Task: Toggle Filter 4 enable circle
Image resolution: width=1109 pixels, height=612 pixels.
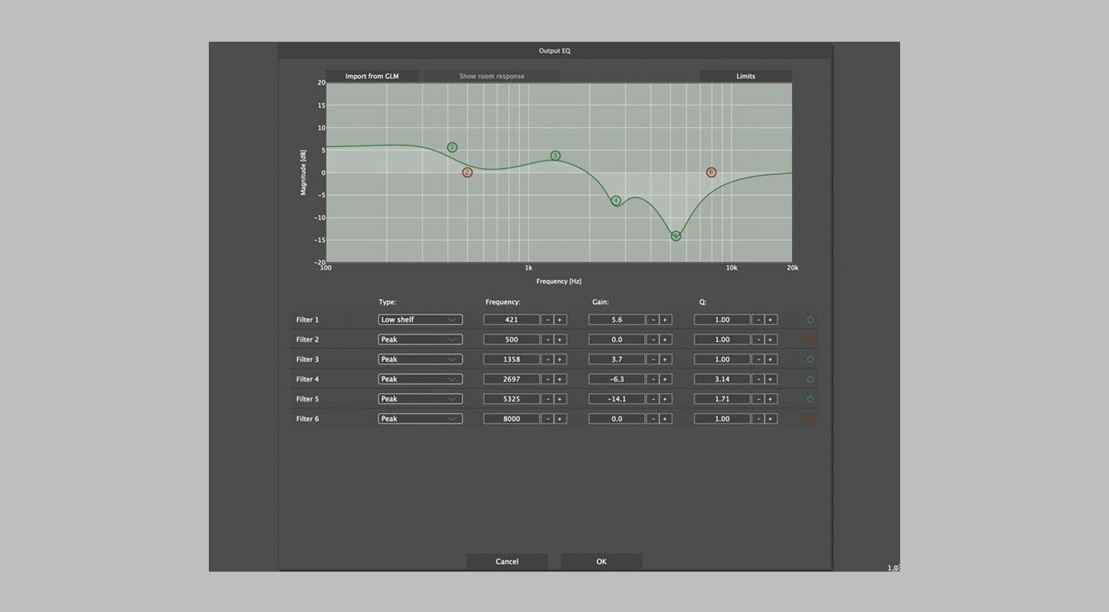Action: point(810,379)
